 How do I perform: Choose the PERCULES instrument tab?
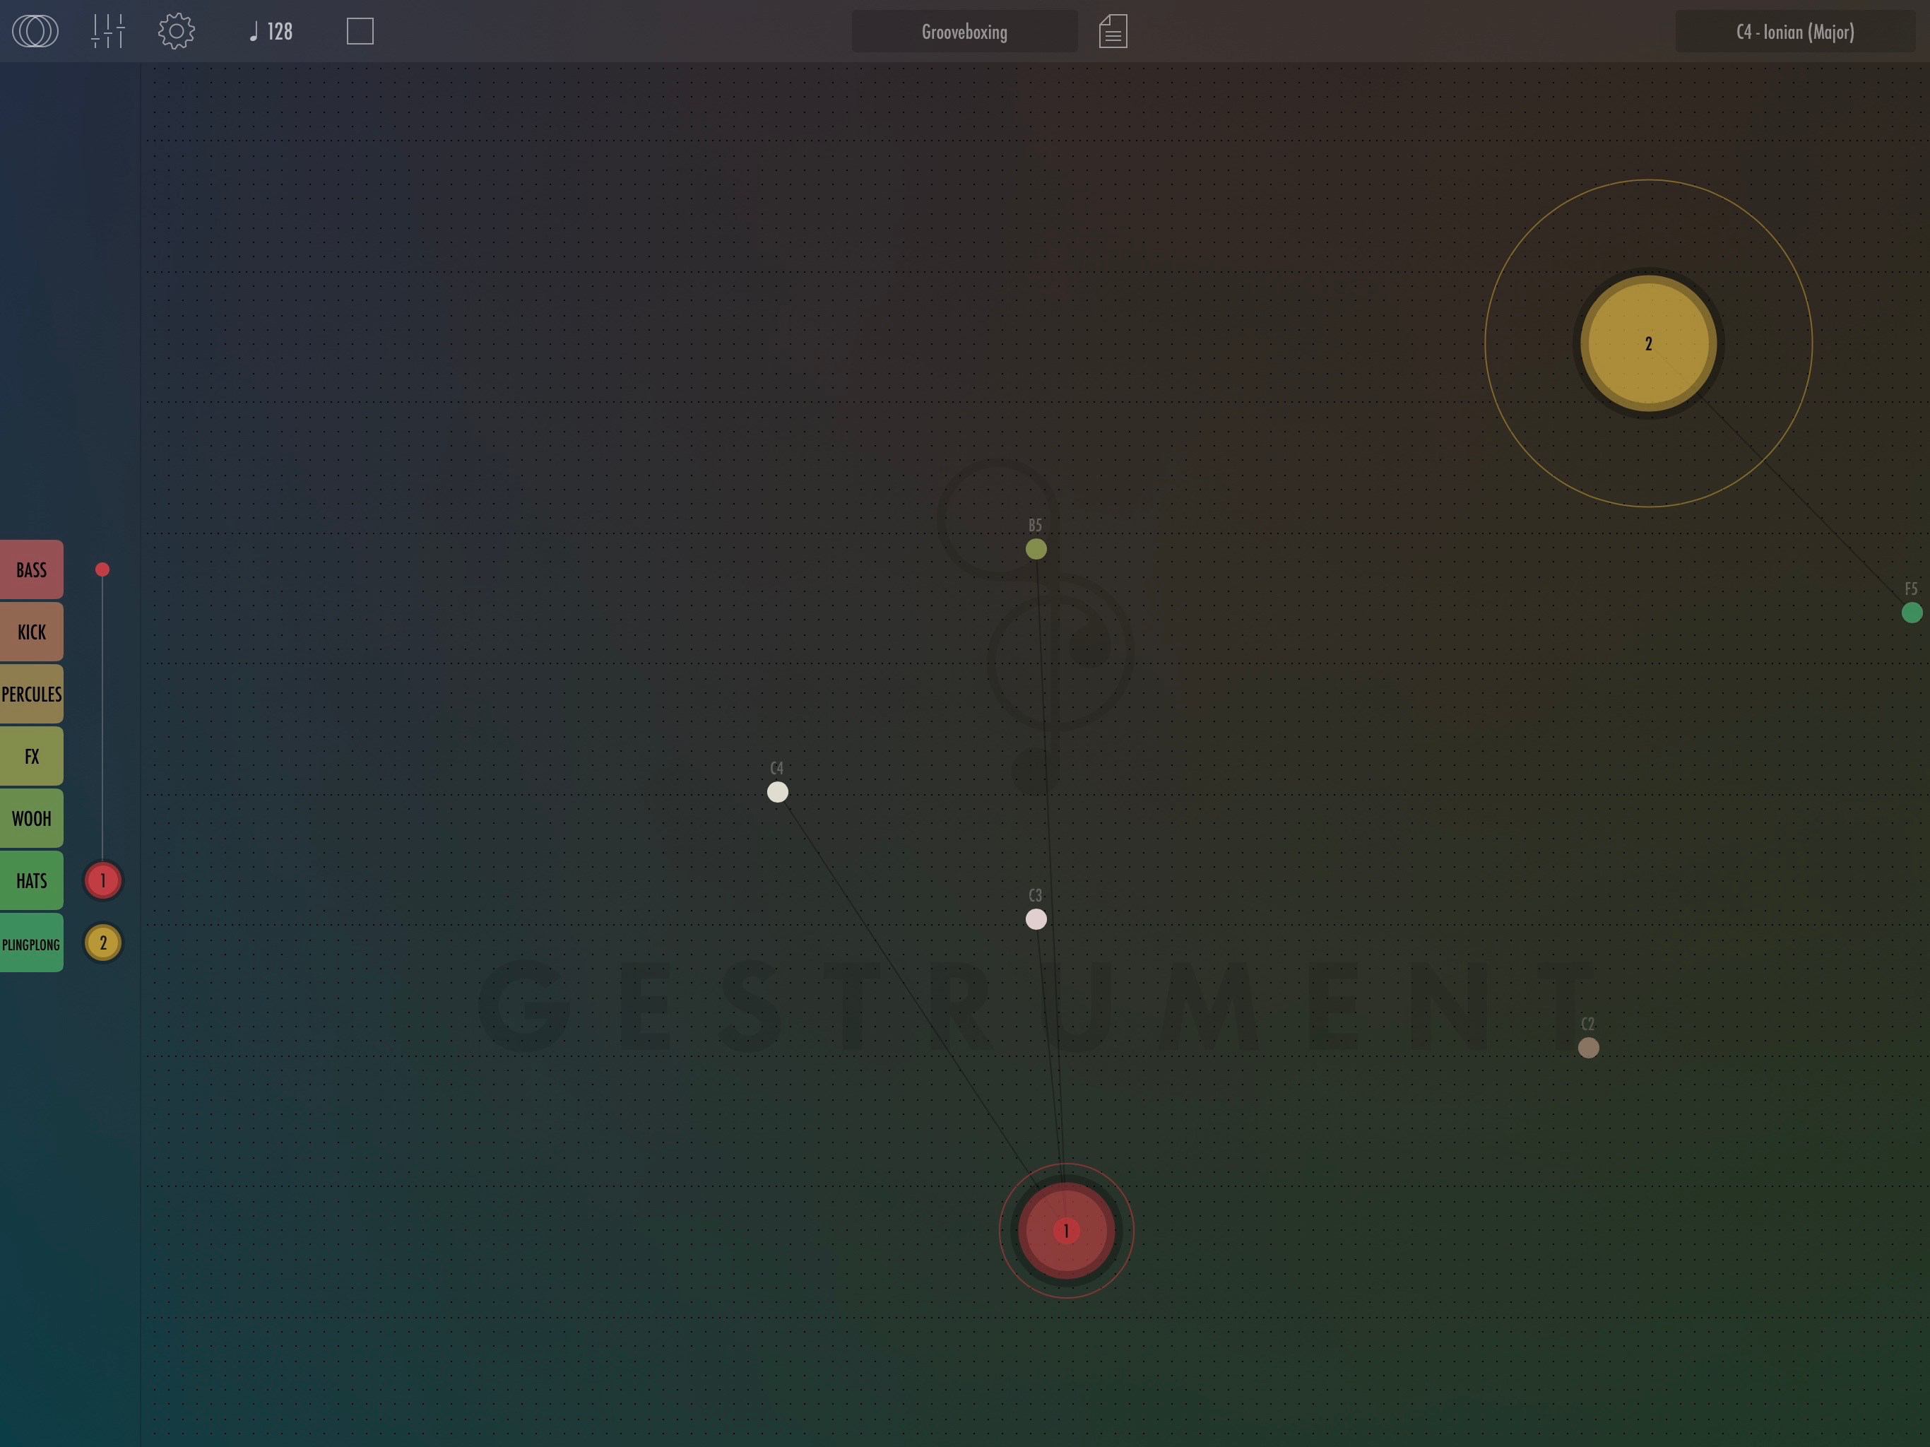(x=31, y=695)
